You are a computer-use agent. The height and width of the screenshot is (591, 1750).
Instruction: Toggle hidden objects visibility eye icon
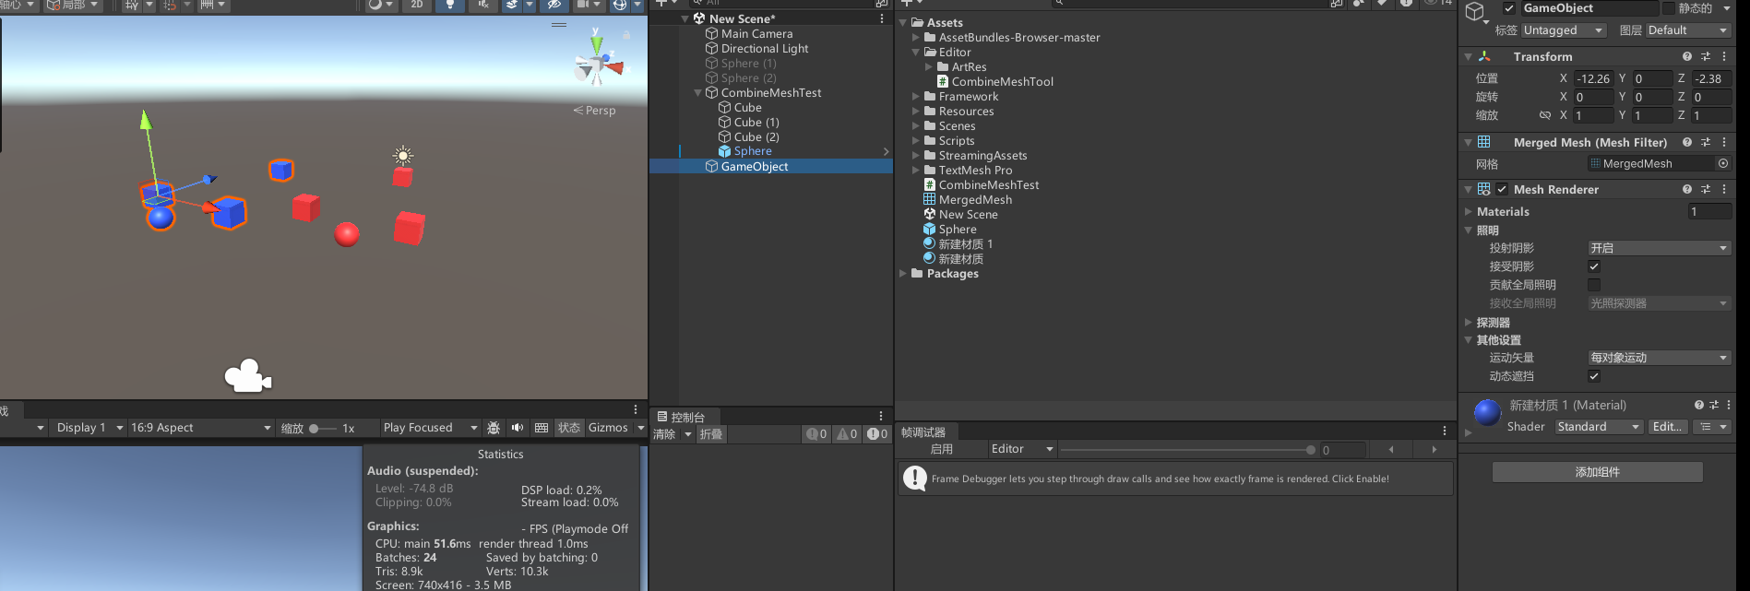(x=554, y=5)
